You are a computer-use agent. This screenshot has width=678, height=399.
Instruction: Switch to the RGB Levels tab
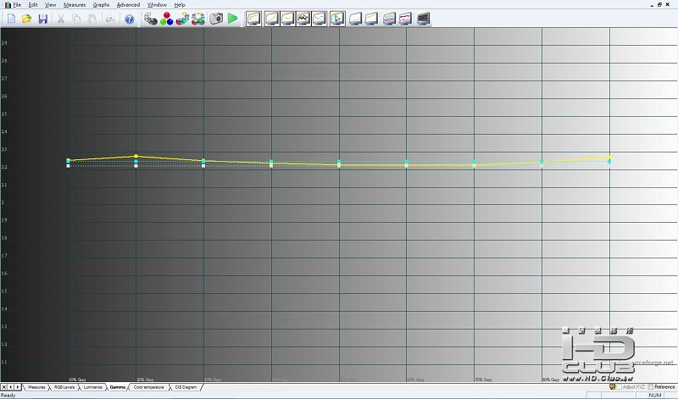coord(64,387)
